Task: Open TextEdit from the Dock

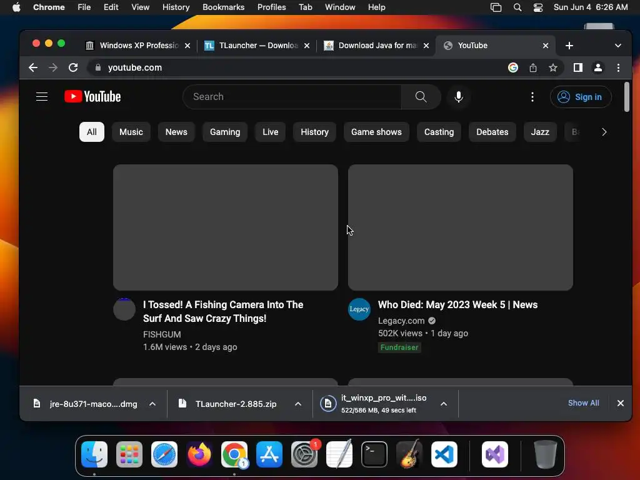Action: (339, 454)
